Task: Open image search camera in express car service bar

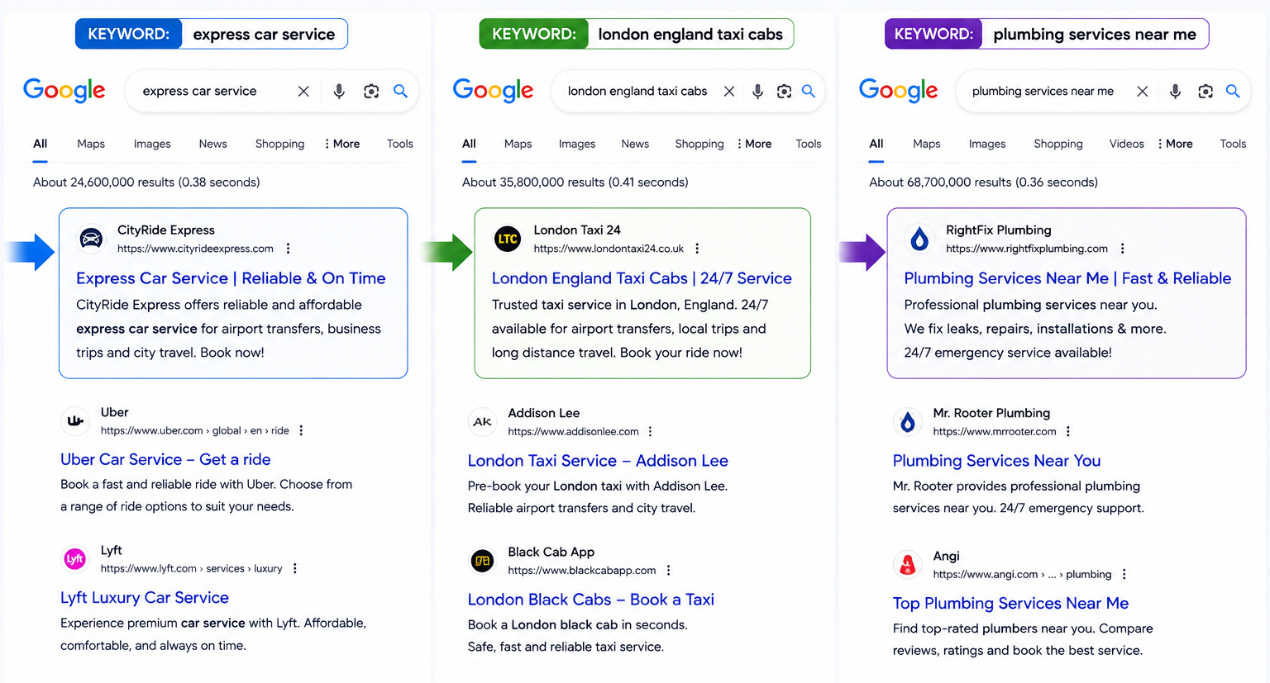Action: (371, 92)
